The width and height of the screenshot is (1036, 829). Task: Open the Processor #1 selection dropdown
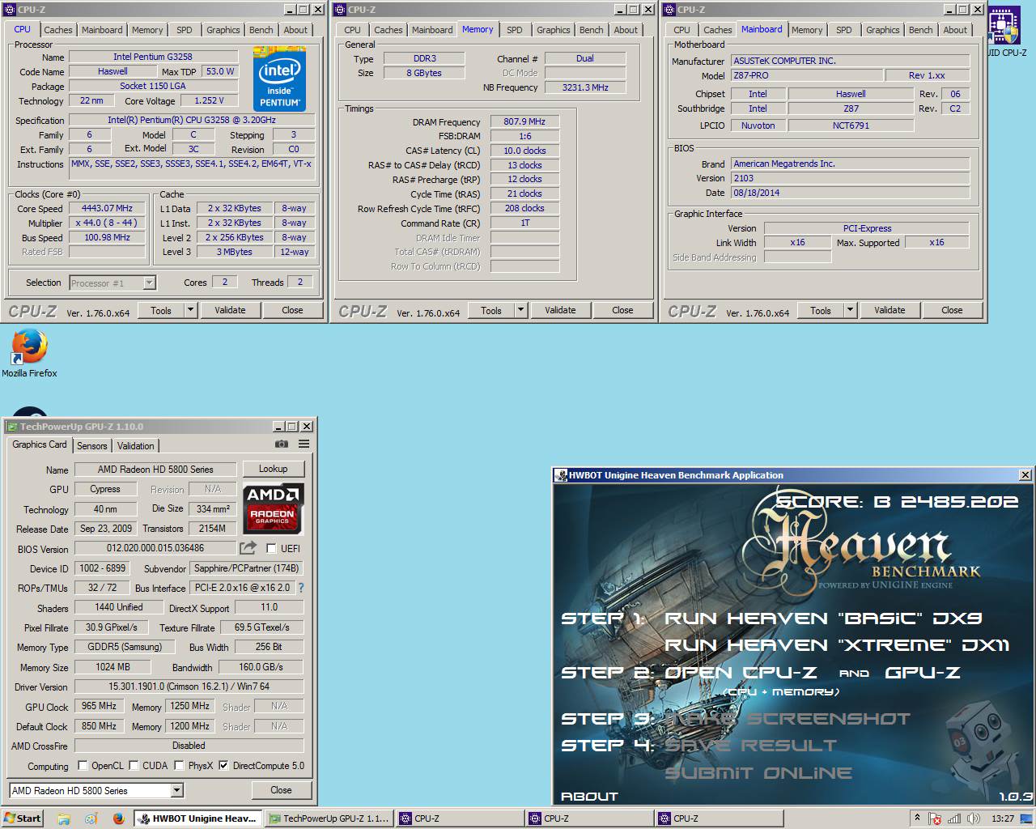(x=149, y=283)
